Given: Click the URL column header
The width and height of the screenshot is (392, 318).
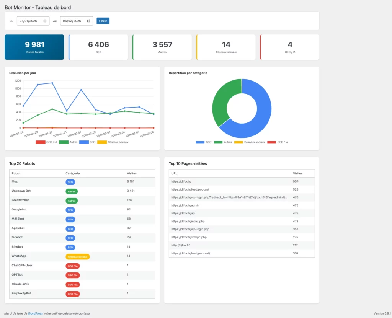Looking at the screenshot, I should (174, 173).
